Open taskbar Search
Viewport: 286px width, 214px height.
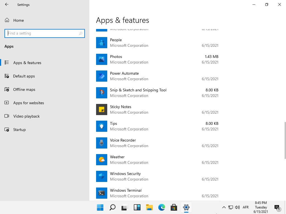tap(112, 207)
